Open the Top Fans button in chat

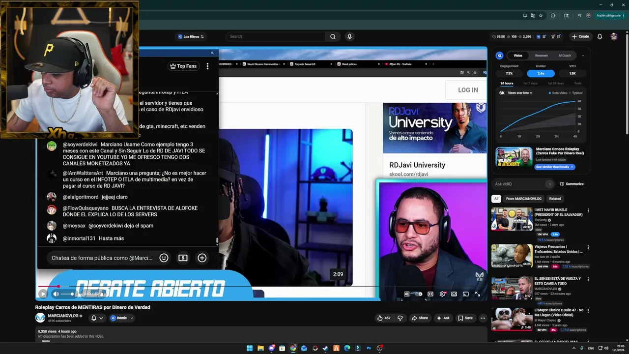tap(183, 66)
